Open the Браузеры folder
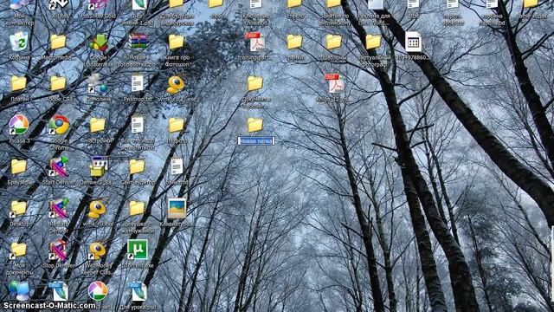 pyautogui.click(x=19, y=166)
